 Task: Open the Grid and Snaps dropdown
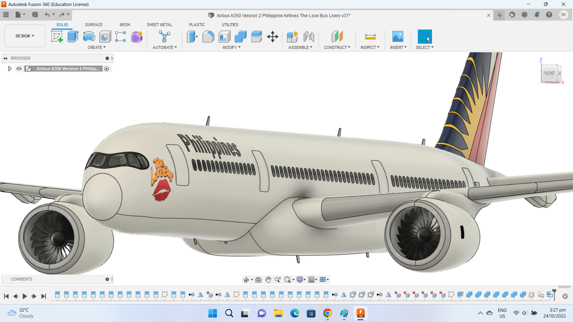[x=313, y=280]
